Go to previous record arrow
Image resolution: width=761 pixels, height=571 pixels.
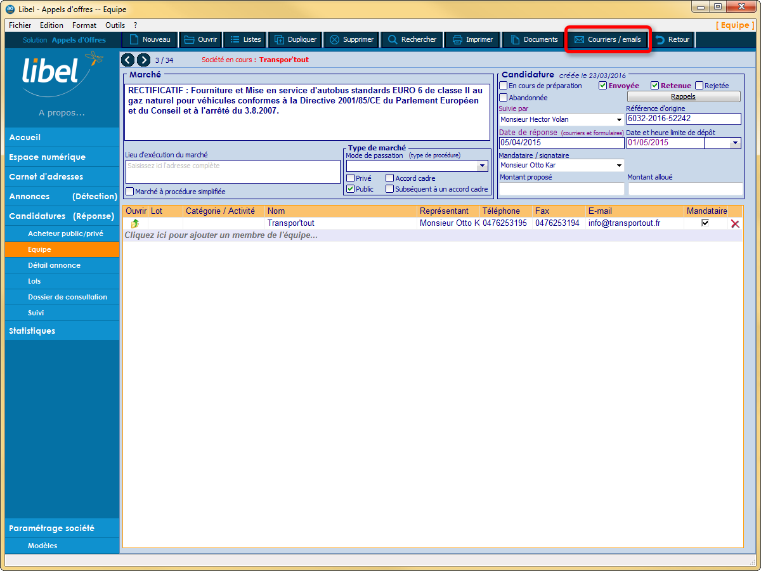[x=127, y=60]
